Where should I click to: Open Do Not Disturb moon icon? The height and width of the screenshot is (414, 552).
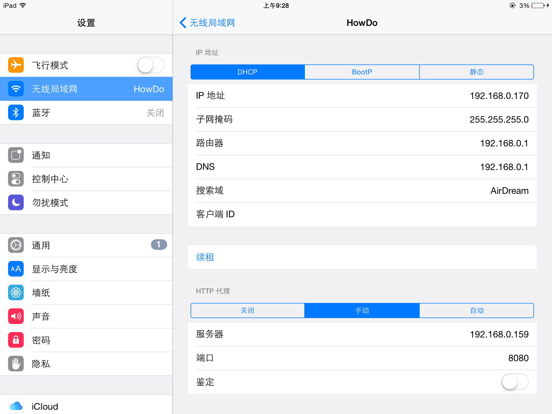16,202
